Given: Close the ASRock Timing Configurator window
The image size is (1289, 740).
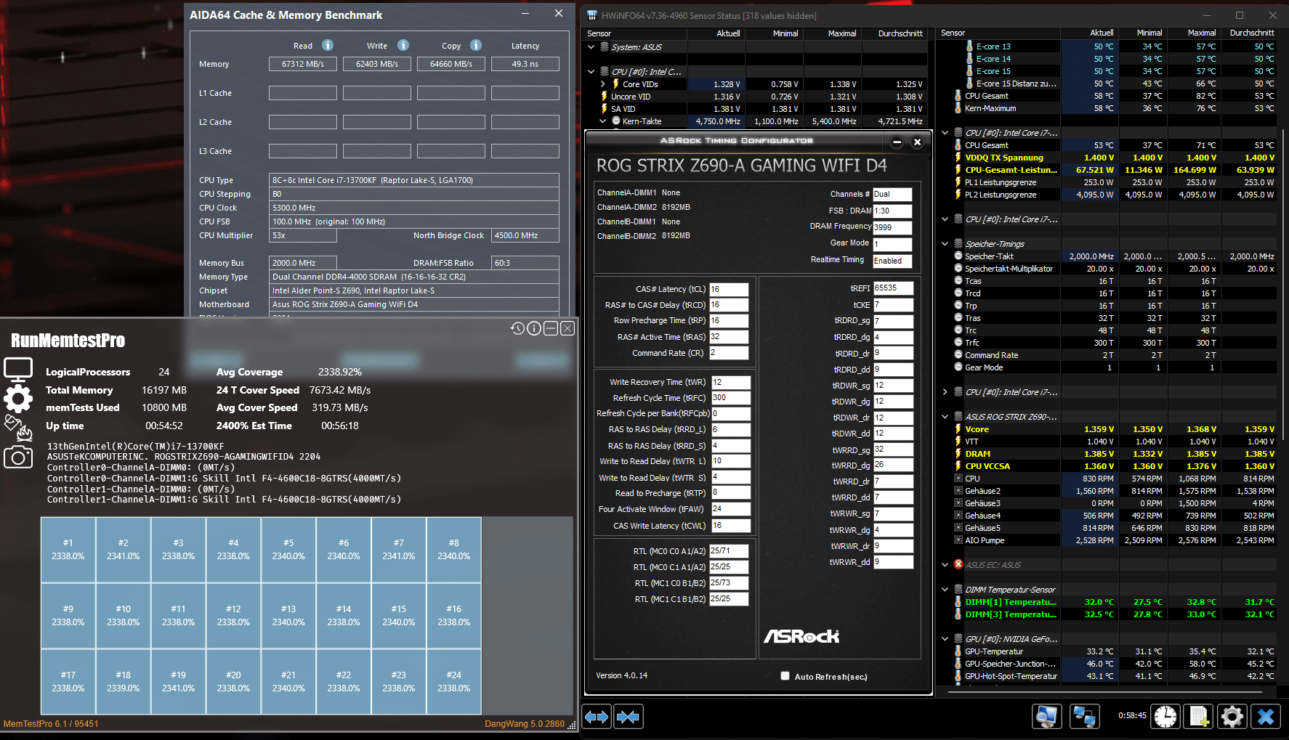Looking at the screenshot, I should pos(917,142).
